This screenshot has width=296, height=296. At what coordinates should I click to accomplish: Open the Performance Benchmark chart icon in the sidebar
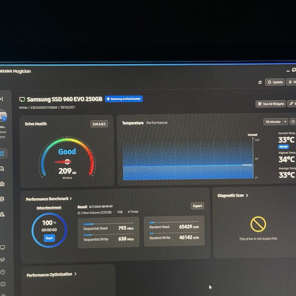[2, 184]
